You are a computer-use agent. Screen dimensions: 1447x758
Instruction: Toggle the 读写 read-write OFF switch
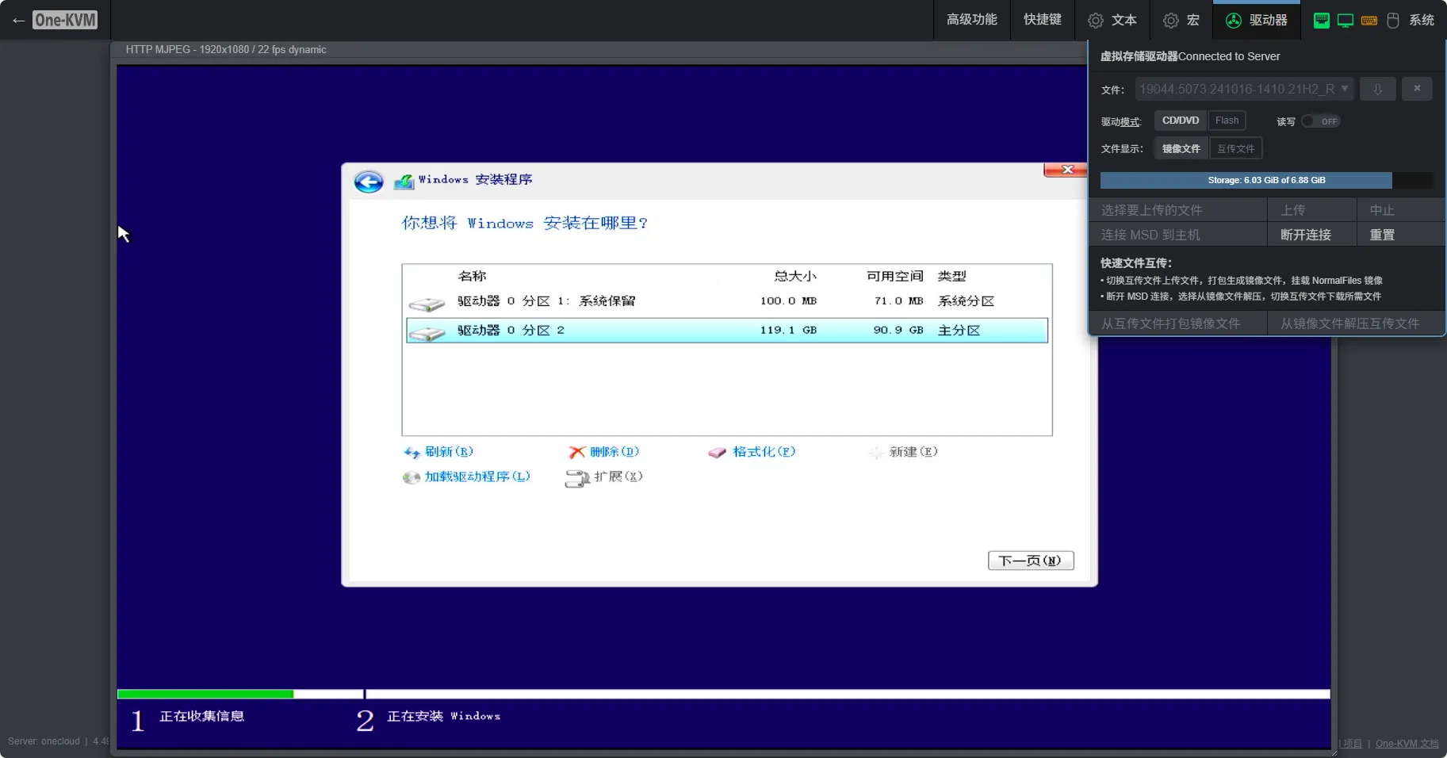point(1320,121)
